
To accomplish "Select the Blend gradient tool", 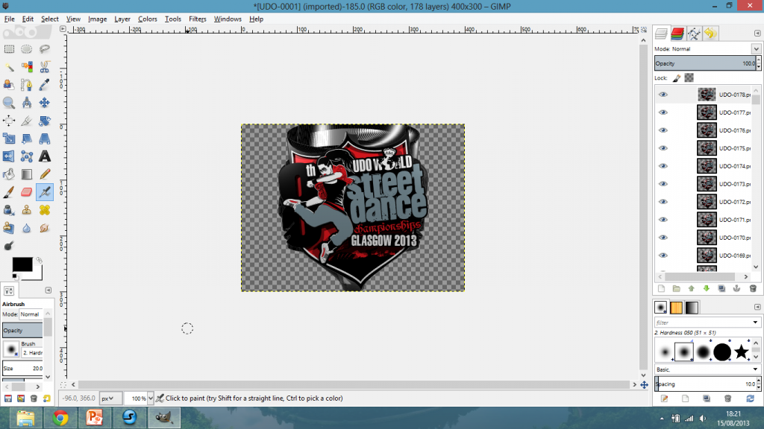I will click(x=26, y=174).
